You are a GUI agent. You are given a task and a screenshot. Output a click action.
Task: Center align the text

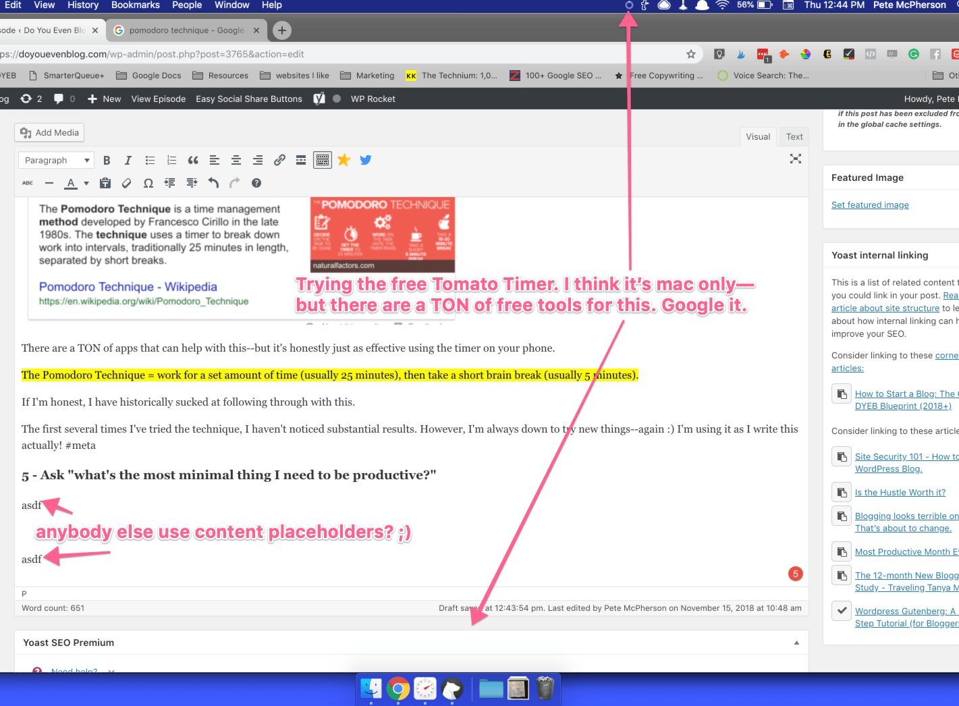pyautogui.click(x=236, y=160)
